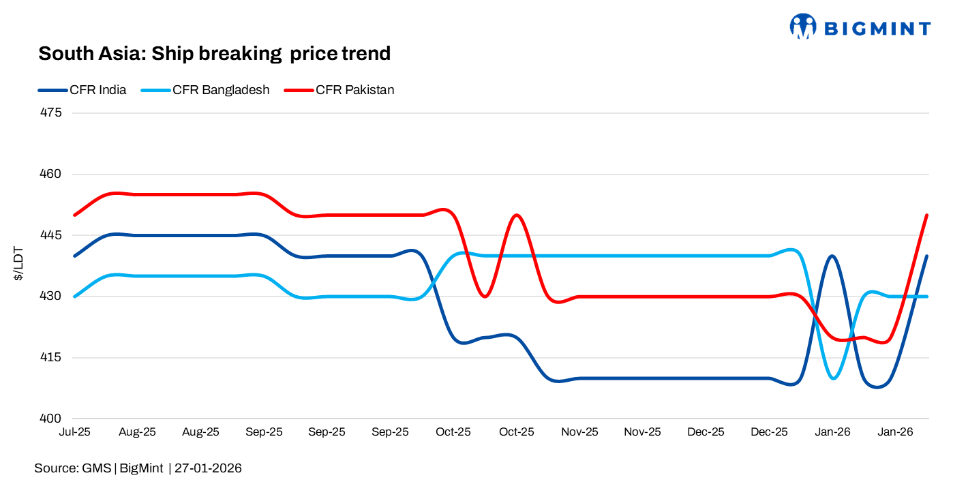Toggle the CFR India legend label
968x484 pixels.
98,90
